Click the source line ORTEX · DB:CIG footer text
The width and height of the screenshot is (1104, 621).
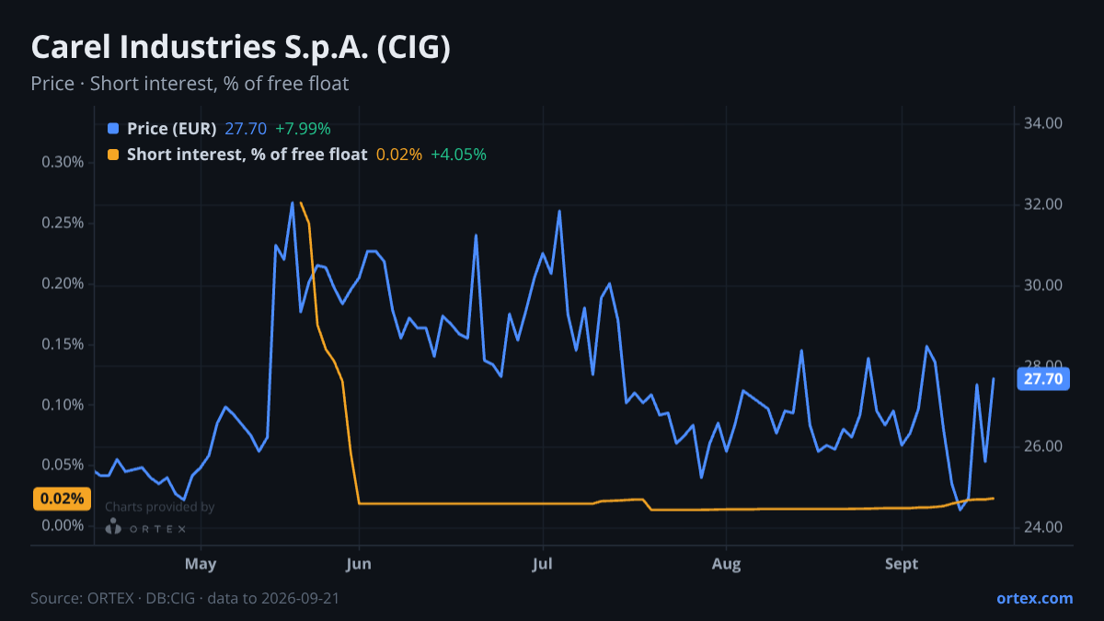tap(185, 598)
